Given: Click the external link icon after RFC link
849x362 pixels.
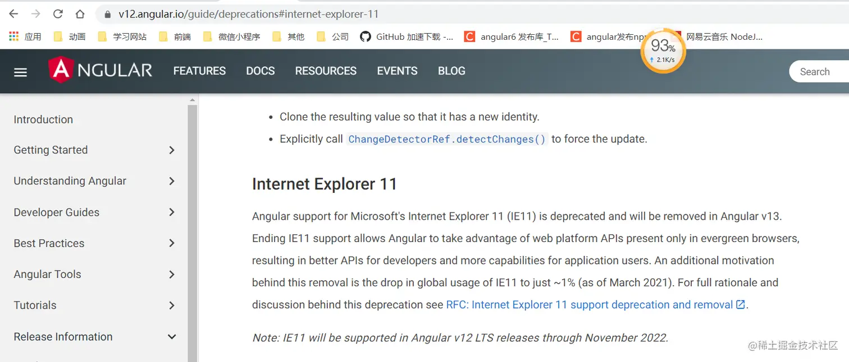Looking at the screenshot, I should [x=741, y=304].
